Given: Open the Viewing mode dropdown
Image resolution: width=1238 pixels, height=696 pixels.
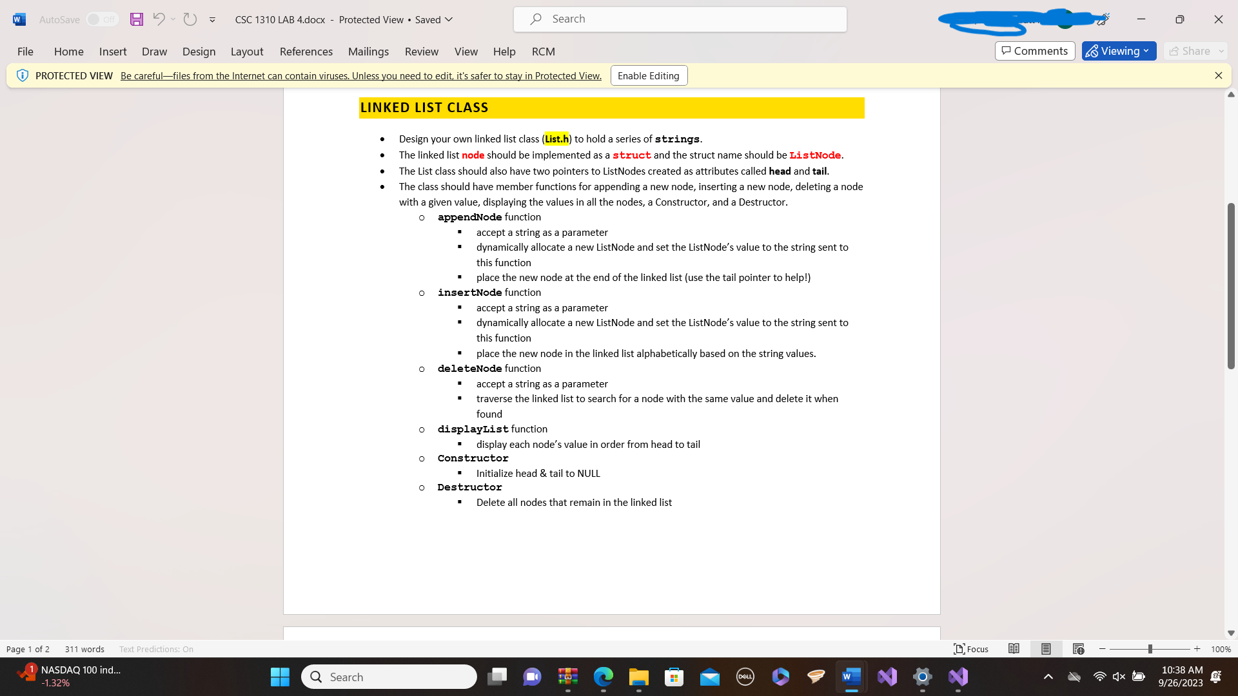Looking at the screenshot, I should pyautogui.click(x=1119, y=51).
